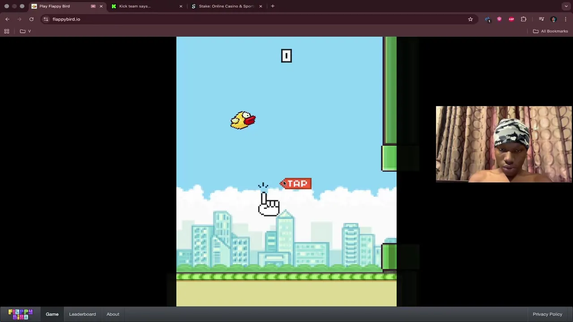Open the V bookmarks folder
Viewport: 573px width, 322px height.
(x=26, y=31)
